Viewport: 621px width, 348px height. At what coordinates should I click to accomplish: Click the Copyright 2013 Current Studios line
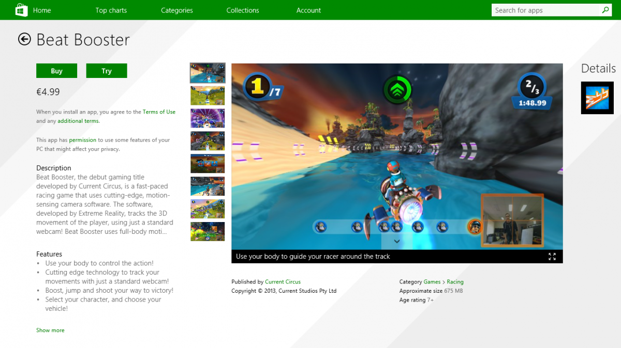[284, 291]
